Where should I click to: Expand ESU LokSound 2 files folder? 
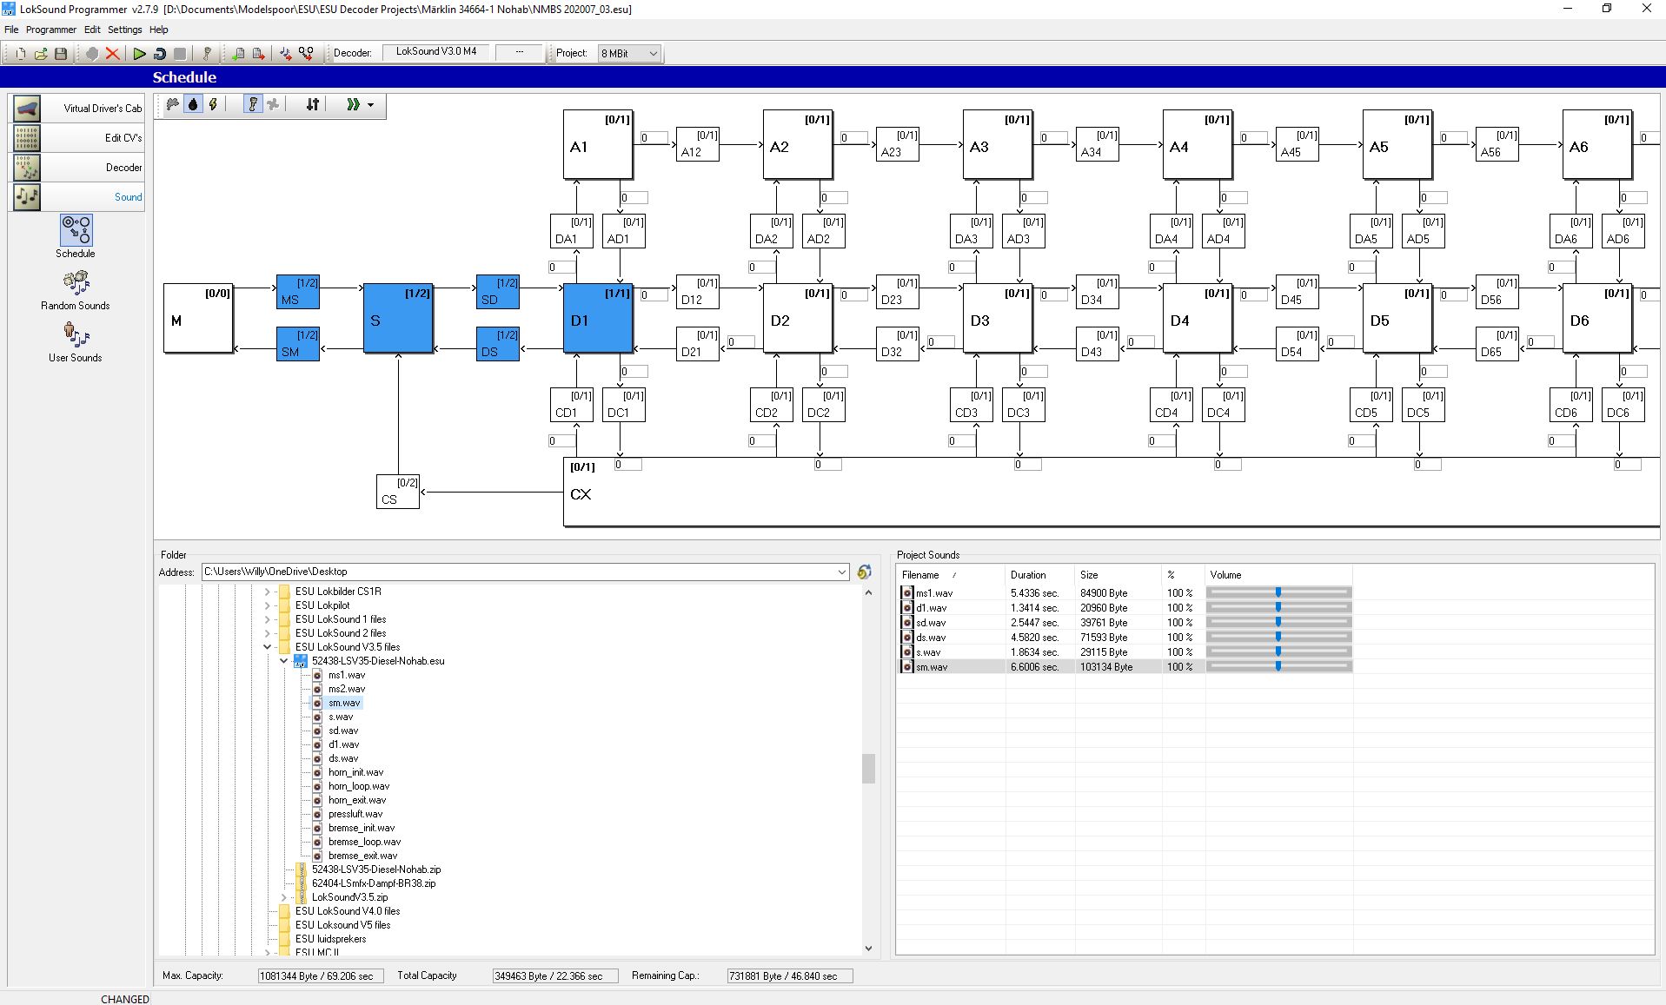coord(267,633)
